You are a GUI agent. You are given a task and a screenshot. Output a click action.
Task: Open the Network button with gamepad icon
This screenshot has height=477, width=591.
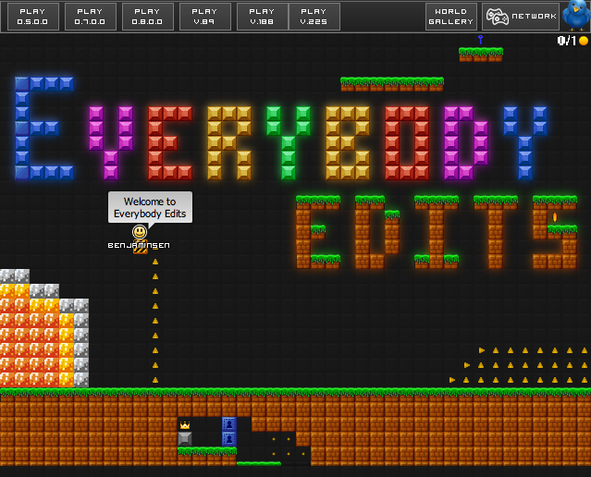(x=521, y=17)
